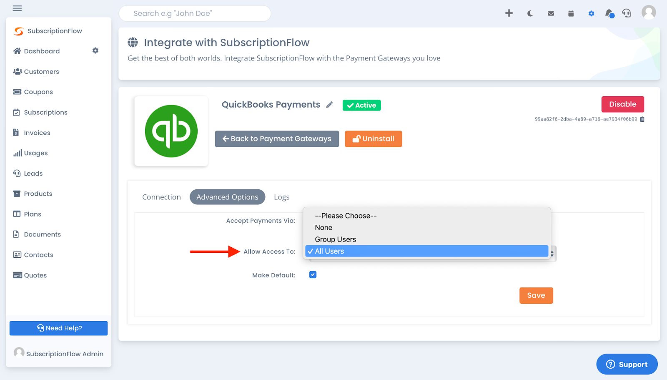This screenshot has height=380, width=667.
Task: Open Customers in sidebar
Action: tap(36, 71)
